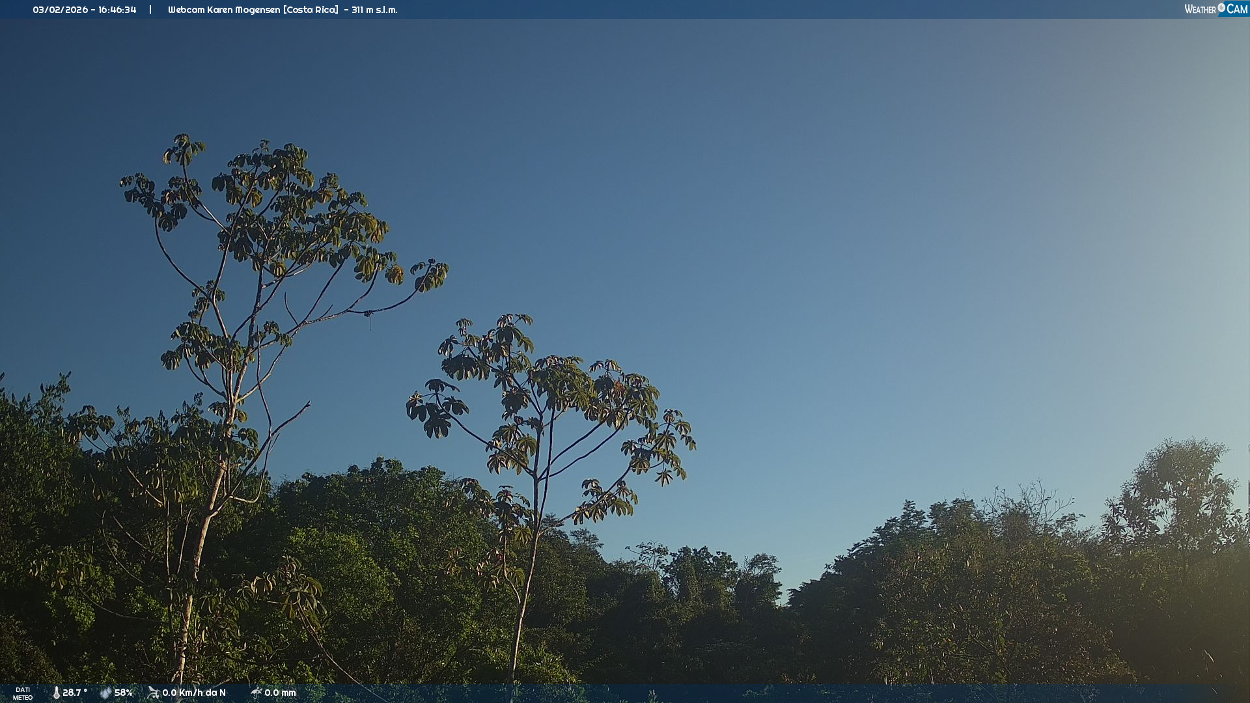
Task: Click the wind direction vane icon
Action: pyautogui.click(x=153, y=693)
